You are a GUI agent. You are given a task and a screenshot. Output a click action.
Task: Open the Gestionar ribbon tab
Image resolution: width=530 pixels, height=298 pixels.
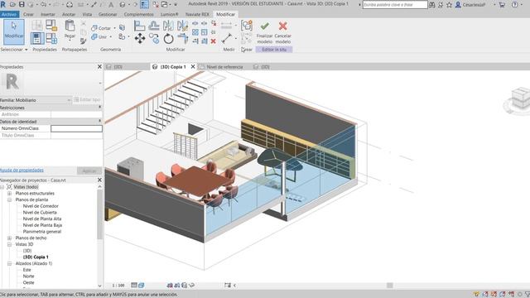[108, 15]
